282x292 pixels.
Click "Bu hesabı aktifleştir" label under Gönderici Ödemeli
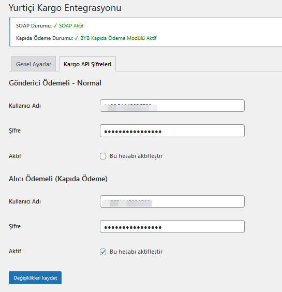[x=136, y=156]
